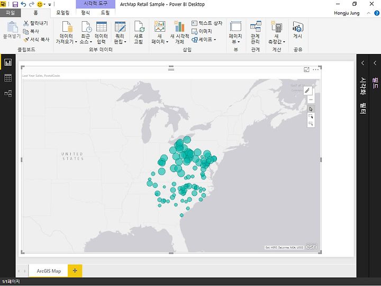Viewport: 381px width, 286px height.
Task: Switch to the 모델링 (Modeling) tab
Action: (62, 13)
